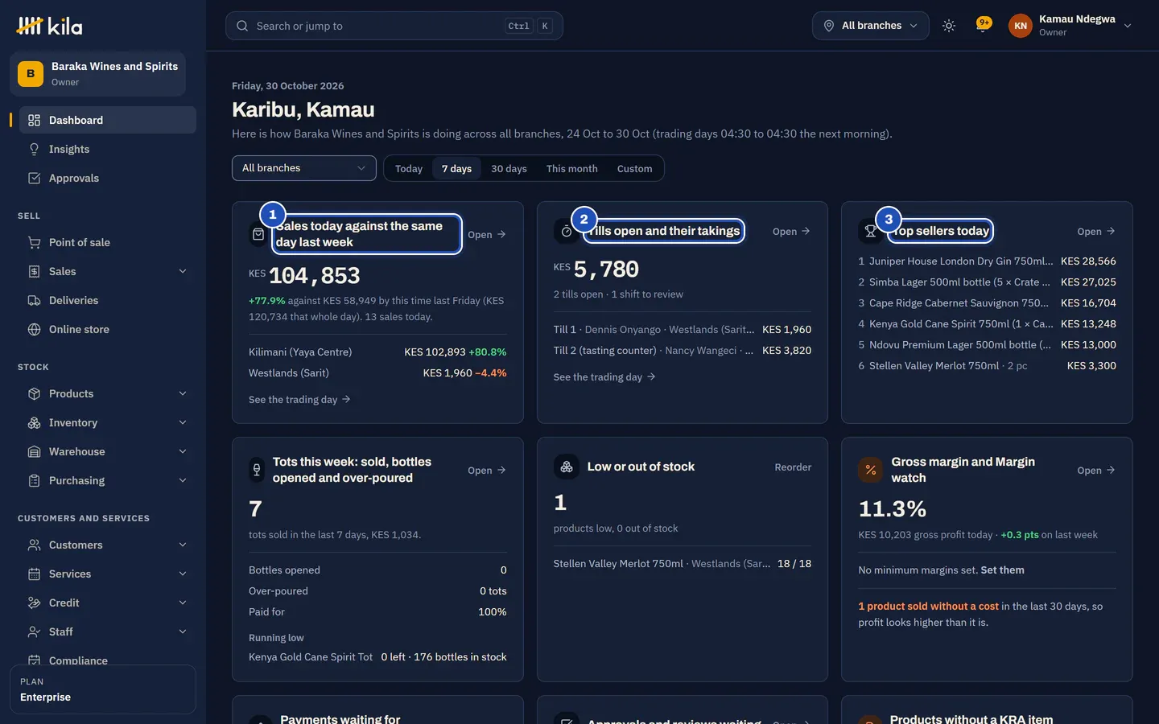
Task: Click the Gross margin percent icon
Action: click(871, 470)
